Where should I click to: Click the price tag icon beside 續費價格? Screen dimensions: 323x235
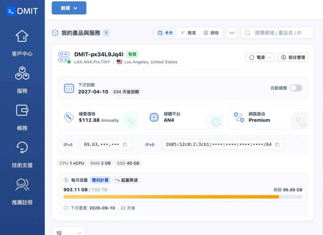69,117
